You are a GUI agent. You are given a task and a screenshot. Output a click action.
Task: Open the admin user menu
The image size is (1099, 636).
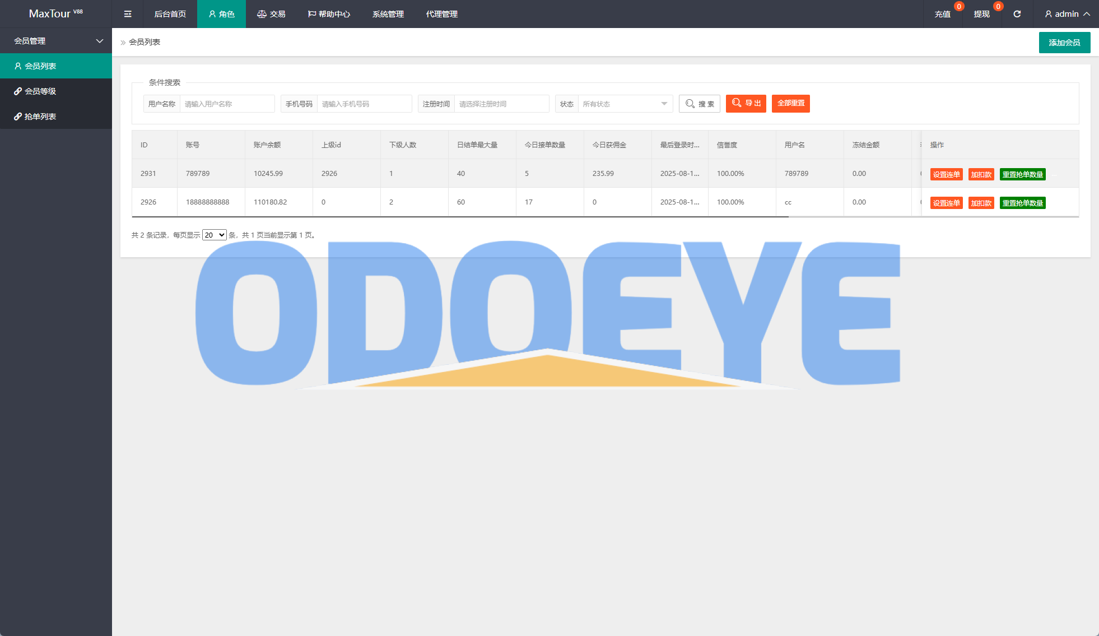point(1067,14)
